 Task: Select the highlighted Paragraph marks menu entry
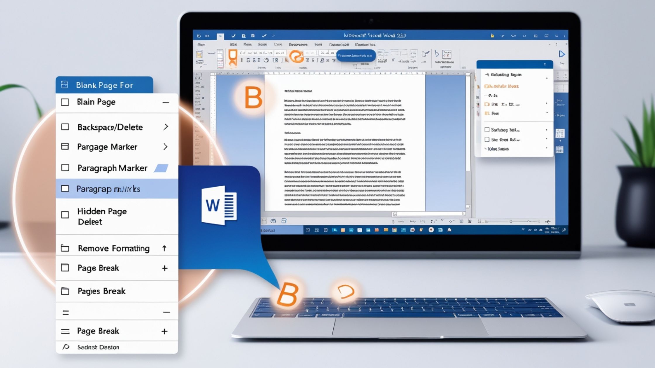point(108,189)
